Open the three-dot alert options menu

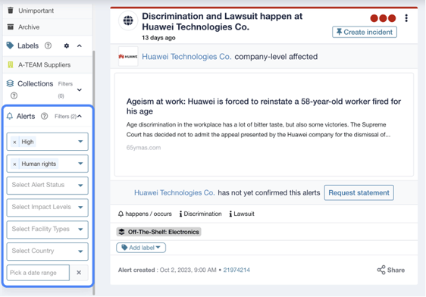click(406, 18)
